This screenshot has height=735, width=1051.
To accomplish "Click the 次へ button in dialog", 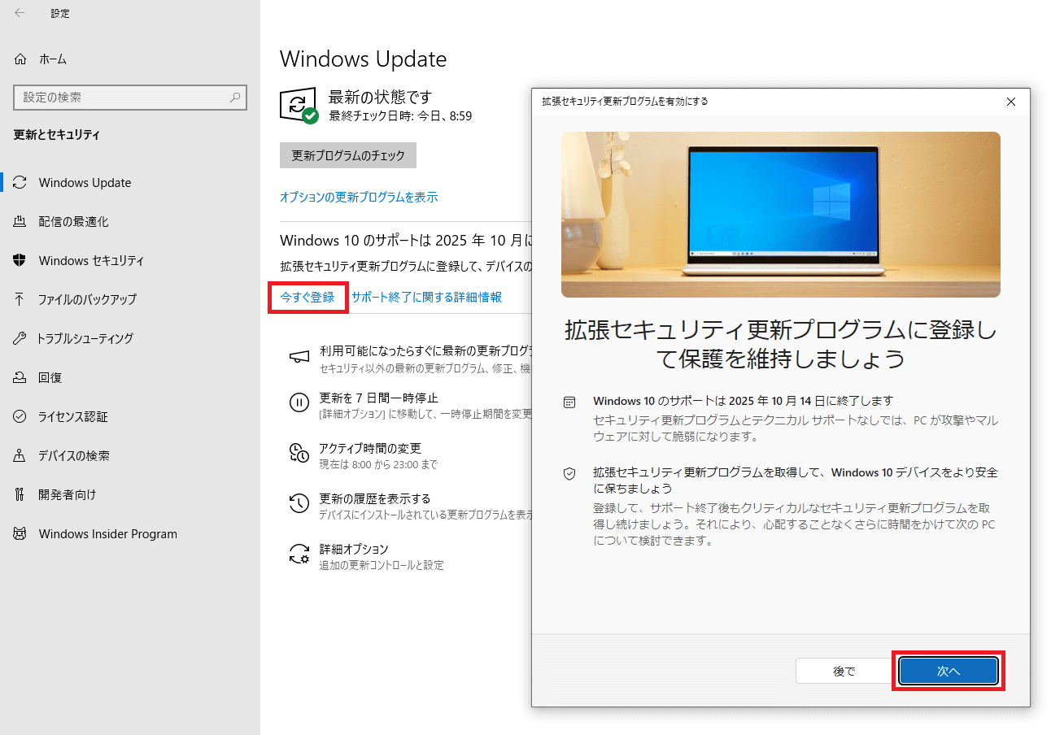I will (948, 671).
